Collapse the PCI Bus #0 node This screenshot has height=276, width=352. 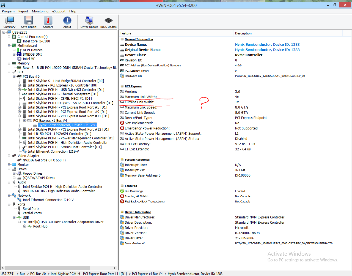pos(14,77)
